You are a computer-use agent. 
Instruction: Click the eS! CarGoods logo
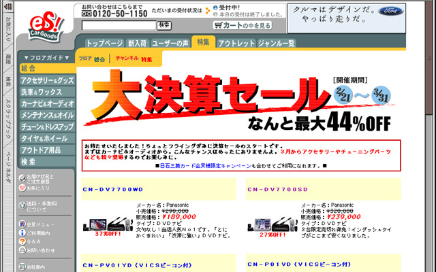(x=46, y=27)
